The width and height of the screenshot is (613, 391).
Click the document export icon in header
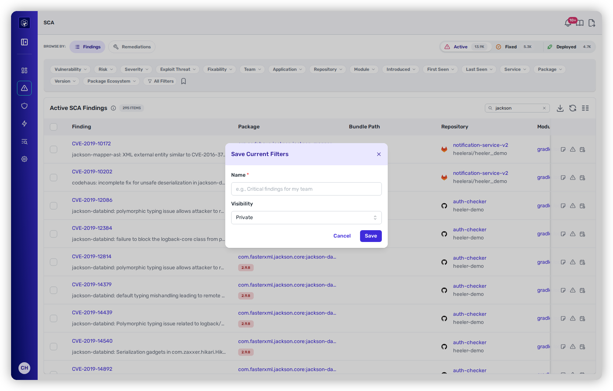(x=592, y=23)
